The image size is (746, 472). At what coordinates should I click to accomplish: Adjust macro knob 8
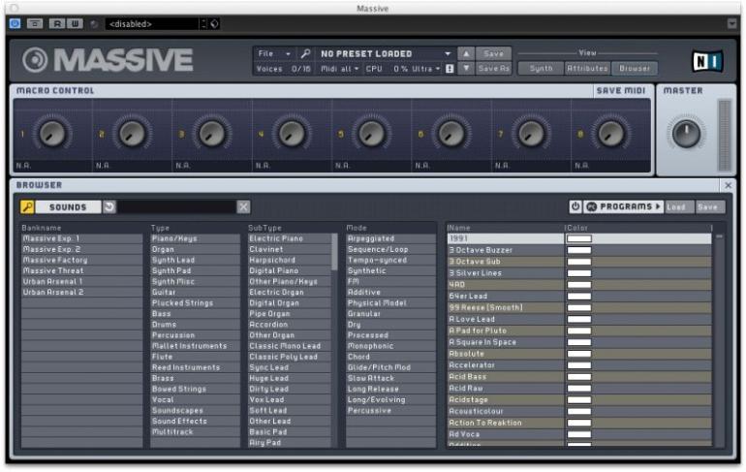point(611,134)
